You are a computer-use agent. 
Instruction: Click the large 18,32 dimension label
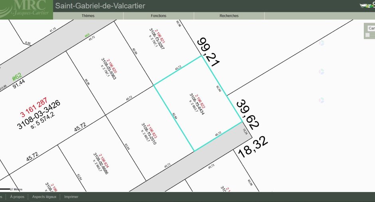253,147
